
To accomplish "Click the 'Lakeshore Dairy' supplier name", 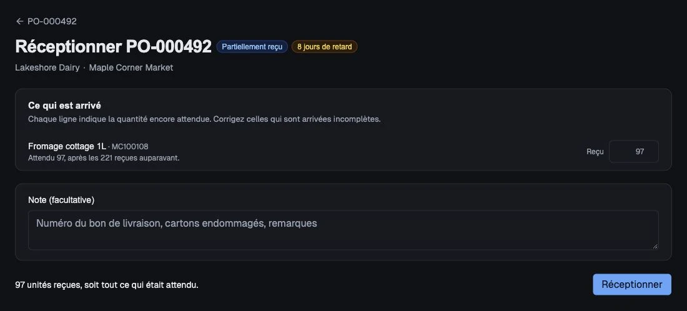I will pyautogui.click(x=47, y=67).
